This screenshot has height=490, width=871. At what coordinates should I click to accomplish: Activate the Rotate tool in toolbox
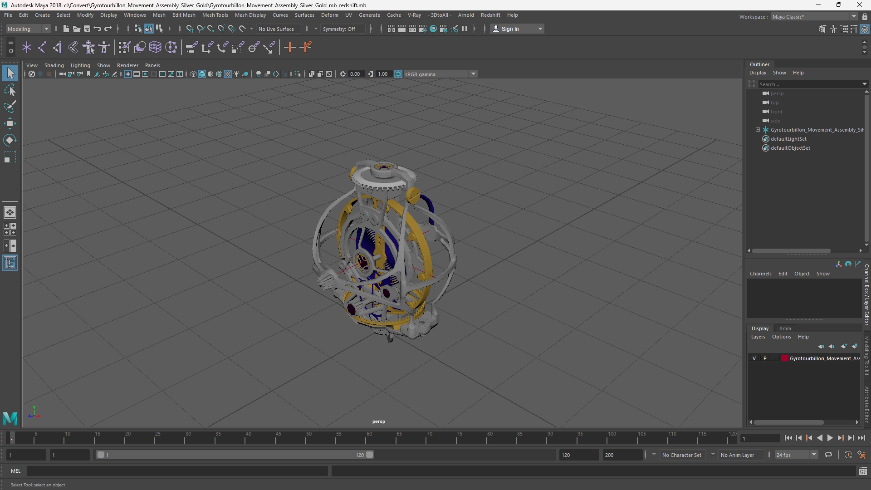[10, 140]
